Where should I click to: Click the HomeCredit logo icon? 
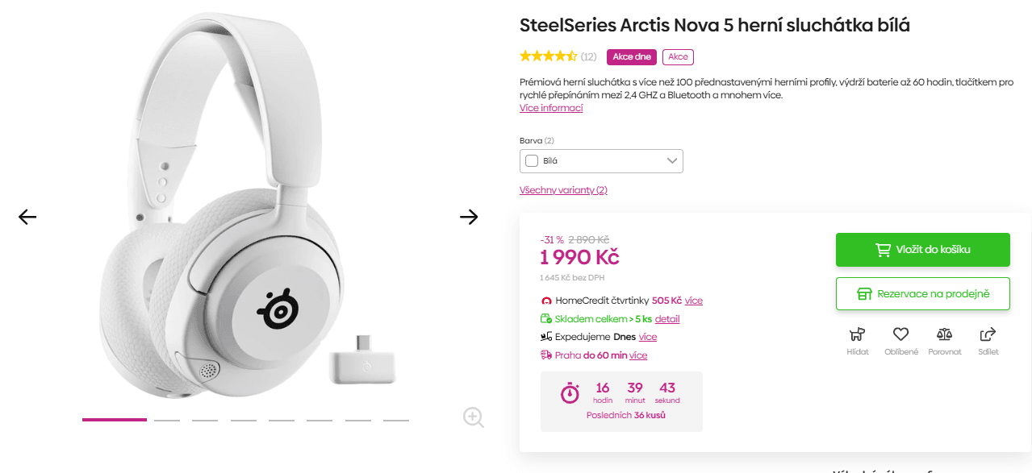545,300
